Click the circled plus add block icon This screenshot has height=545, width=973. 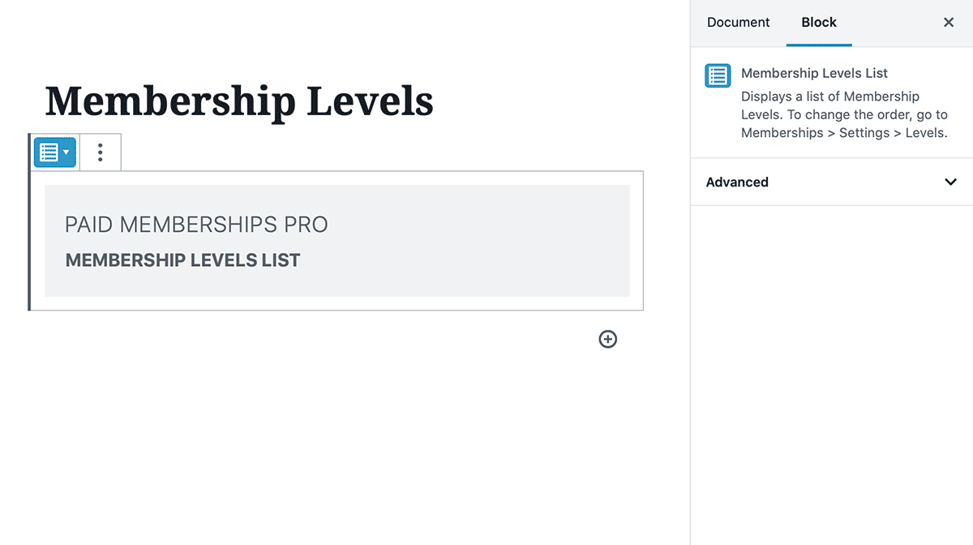tap(607, 339)
